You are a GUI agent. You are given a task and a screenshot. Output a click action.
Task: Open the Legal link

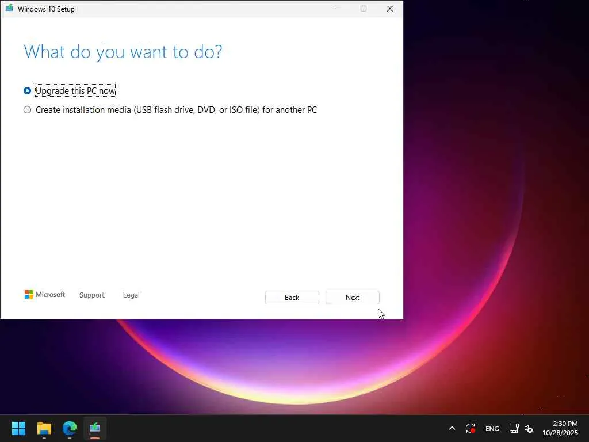131,295
